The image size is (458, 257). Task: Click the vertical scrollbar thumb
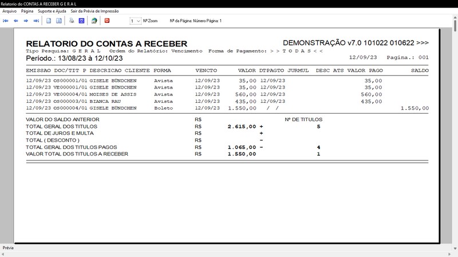coord(455,26)
